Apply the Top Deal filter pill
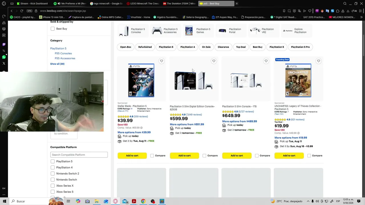Image resolution: width=365 pixels, height=205 pixels. click(241, 47)
